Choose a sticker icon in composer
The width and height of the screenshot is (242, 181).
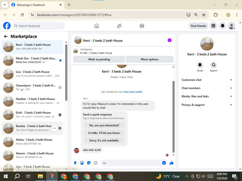(89, 163)
